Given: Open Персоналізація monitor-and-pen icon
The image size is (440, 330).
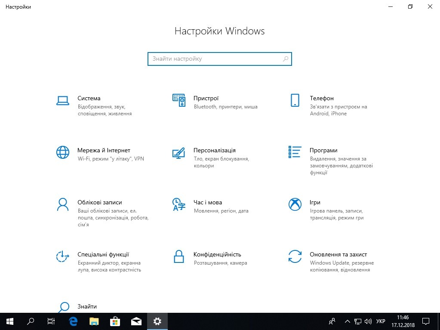Looking at the screenshot, I should [x=179, y=153].
